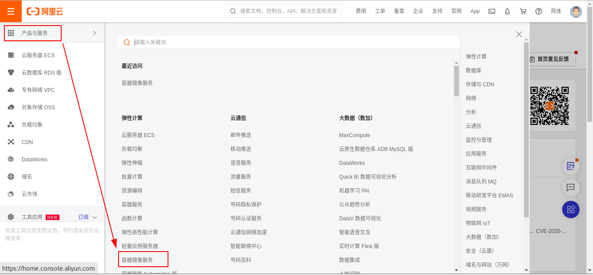This screenshot has width=593, height=275.
Task: Open MaxCompute product link
Action: 355,135
